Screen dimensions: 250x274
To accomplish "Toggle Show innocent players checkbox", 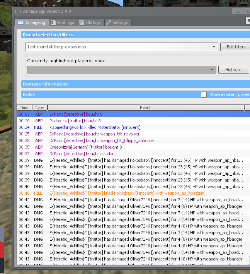I will point(204,94).
